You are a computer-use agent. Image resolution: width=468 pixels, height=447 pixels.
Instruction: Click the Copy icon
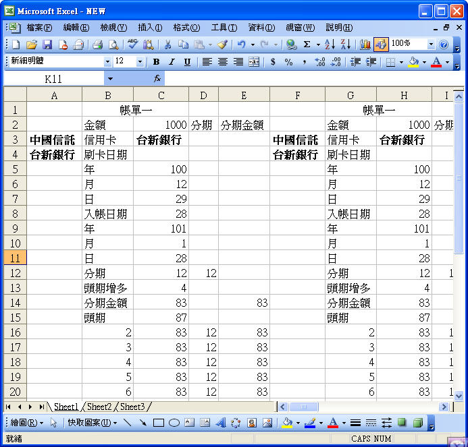[x=183, y=44]
